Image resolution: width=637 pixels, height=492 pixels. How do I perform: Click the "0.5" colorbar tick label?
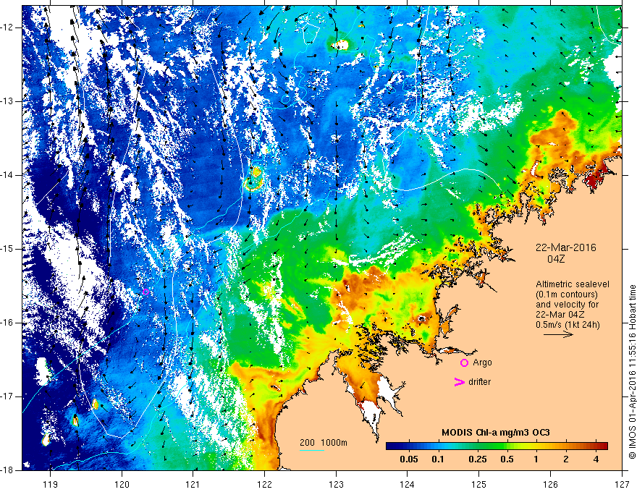tap(507, 459)
